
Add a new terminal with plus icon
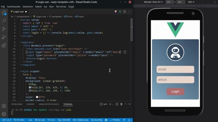110,104
